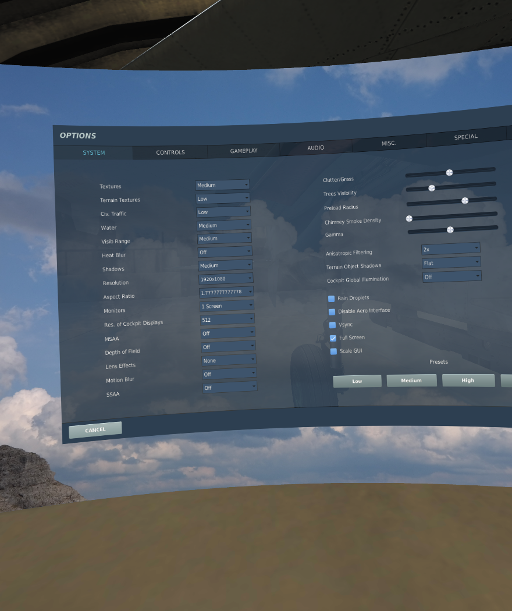Open the Motion Blur dropdown
This screenshot has width=512, height=611.
click(x=229, y=374)
